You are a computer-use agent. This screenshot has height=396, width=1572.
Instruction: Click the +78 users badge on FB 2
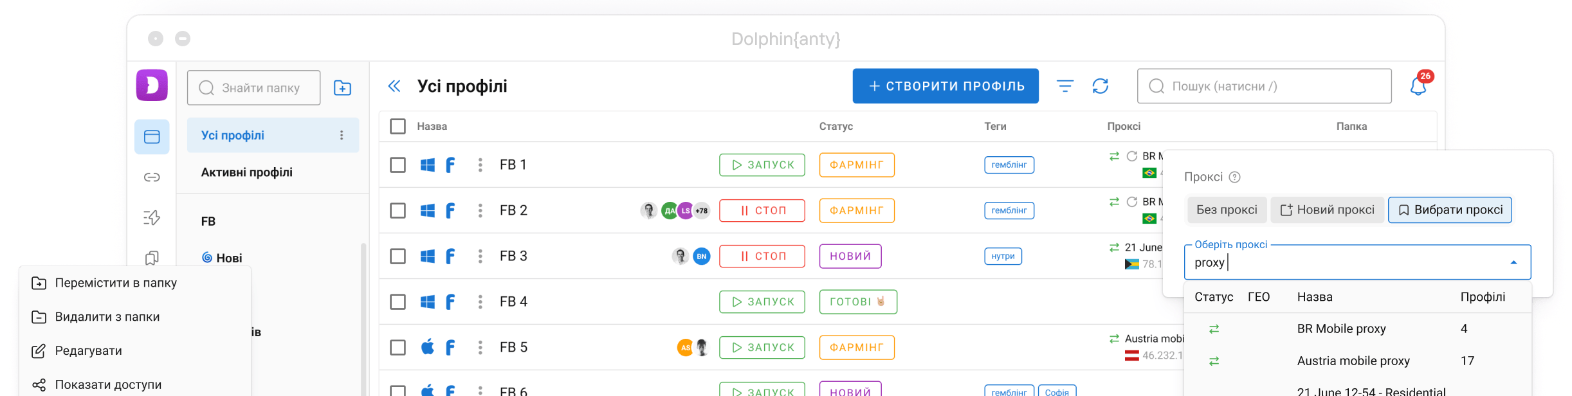click(x=701, y=210)
